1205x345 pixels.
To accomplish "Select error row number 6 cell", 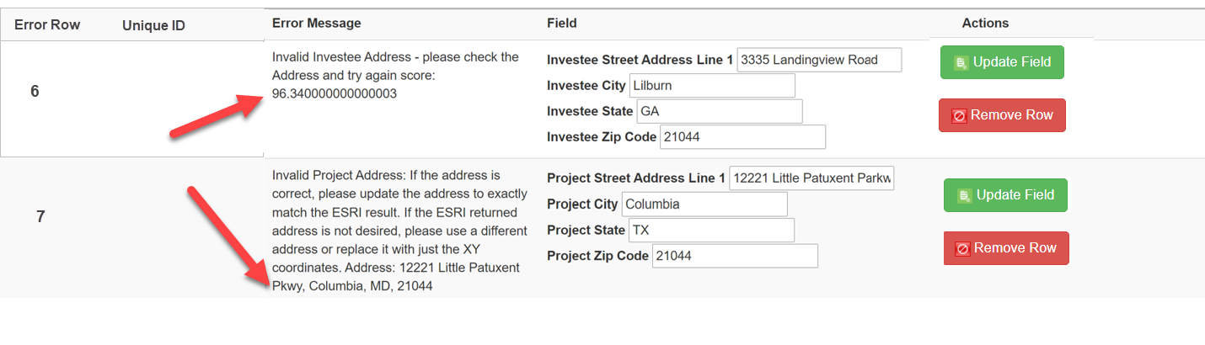I will [x=35, y=92].
